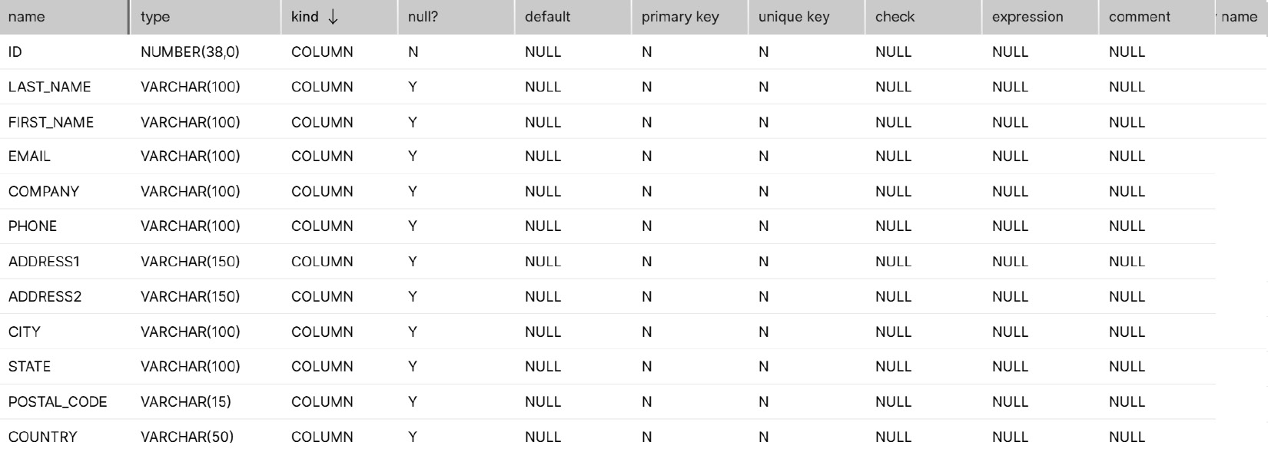Select the COUNTRY row name cell
Screen dimensions: 1268x452
65,437
